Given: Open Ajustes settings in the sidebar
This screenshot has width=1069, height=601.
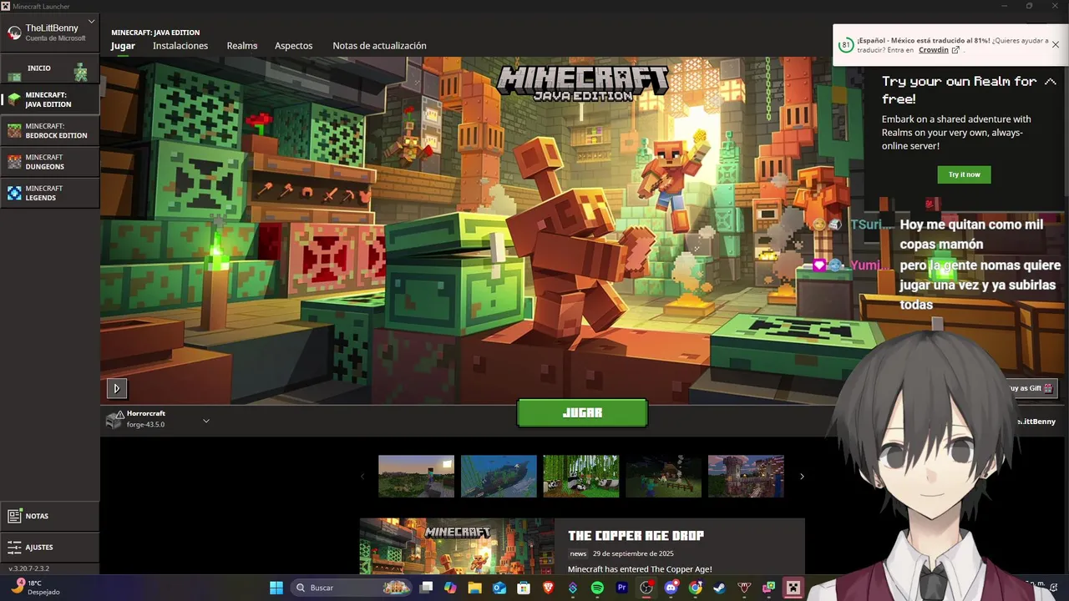Looking at the screenshot, I should click(50, 548).
